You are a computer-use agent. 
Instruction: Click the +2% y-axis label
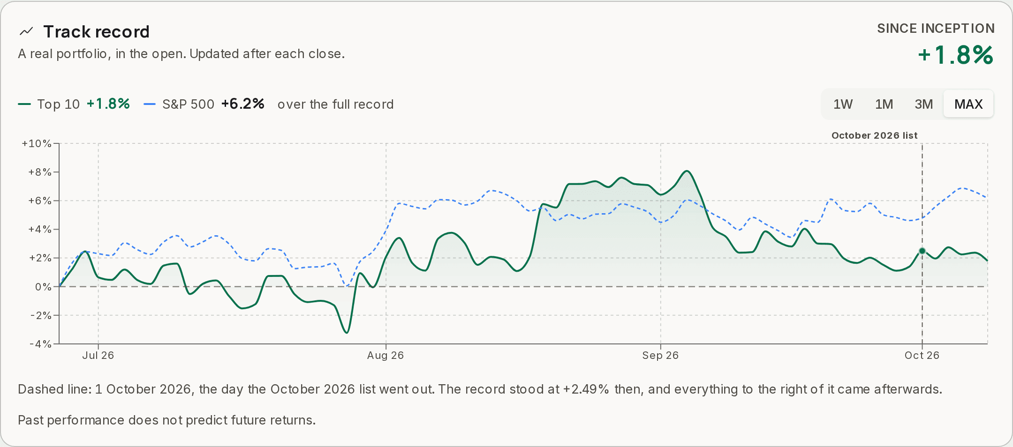point(40,258)
